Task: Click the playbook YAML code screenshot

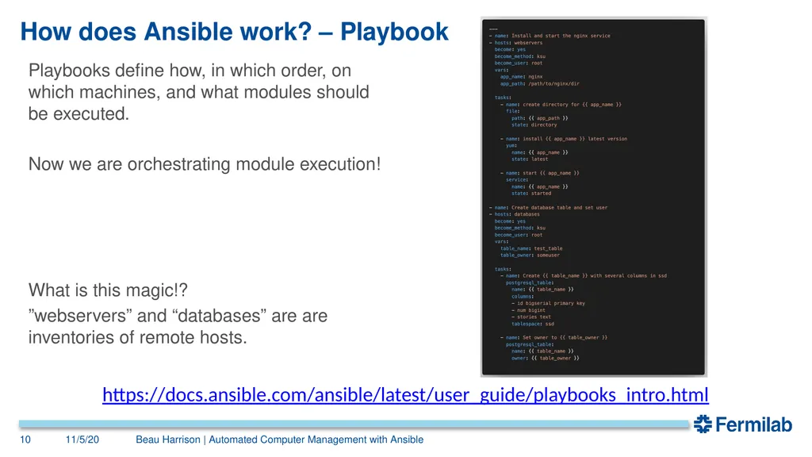Action: (593, 197)
